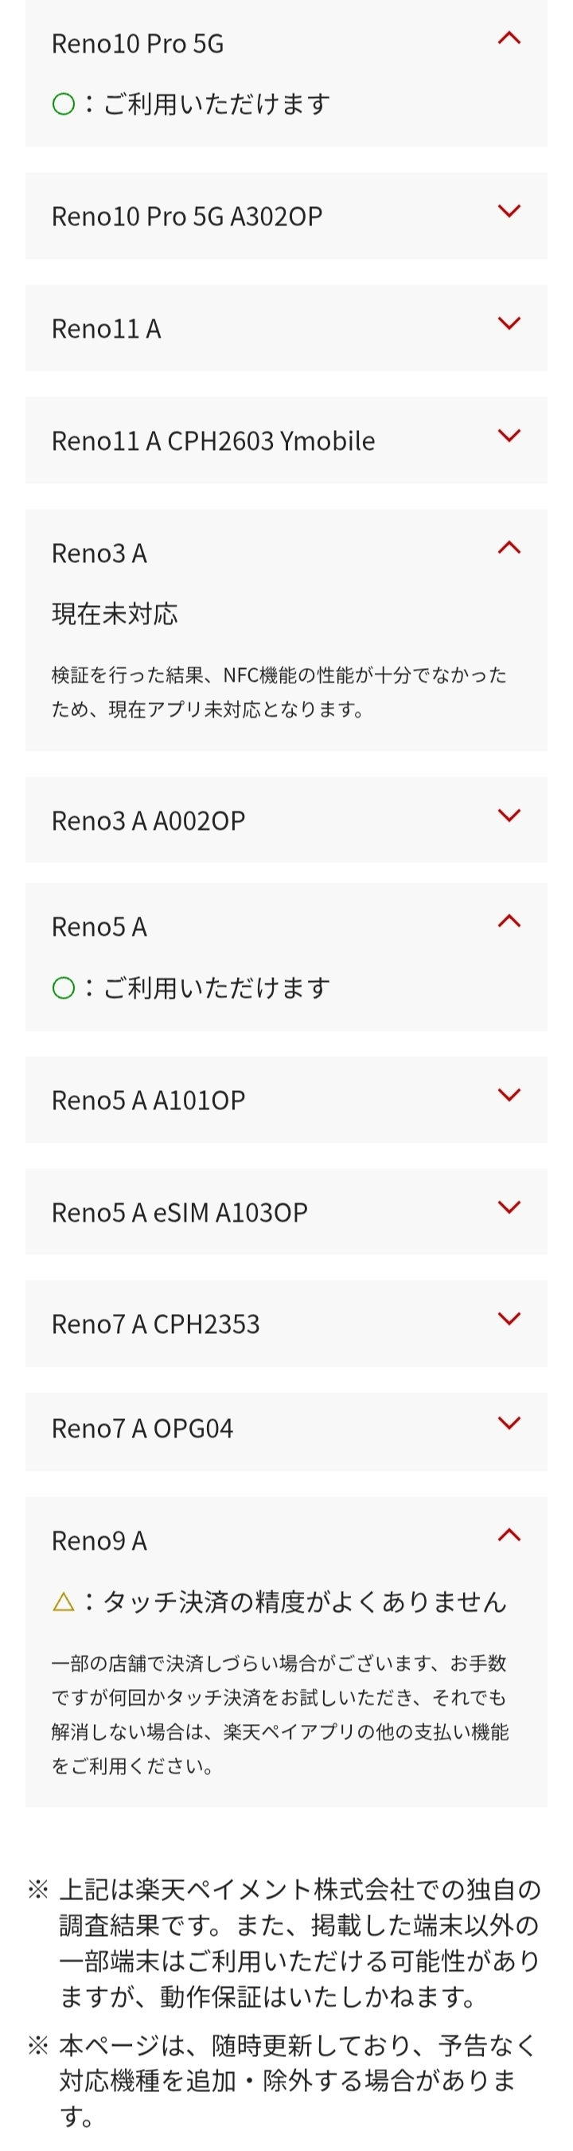Screen dimensions: 573x2151
Task: Expand the Reno11 A accordion
Action: (x=285, y=328)
